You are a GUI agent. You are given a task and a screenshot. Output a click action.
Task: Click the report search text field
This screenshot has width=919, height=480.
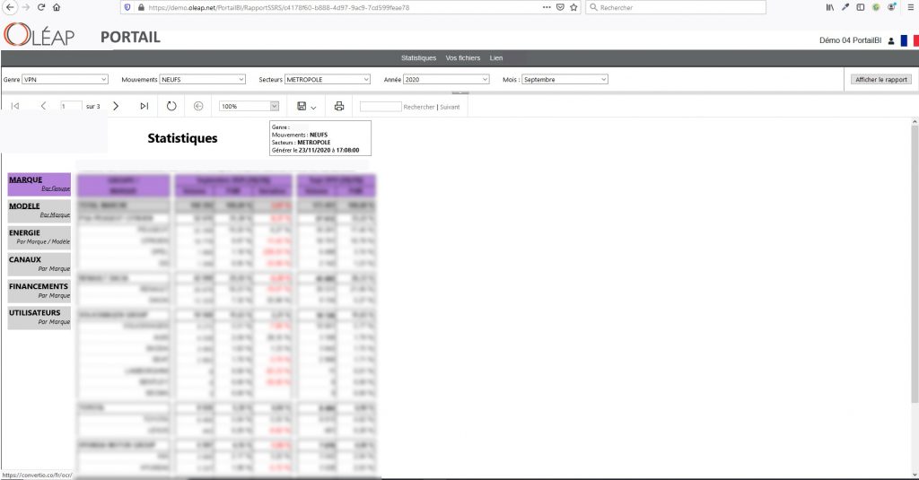[x=381, y=106]
